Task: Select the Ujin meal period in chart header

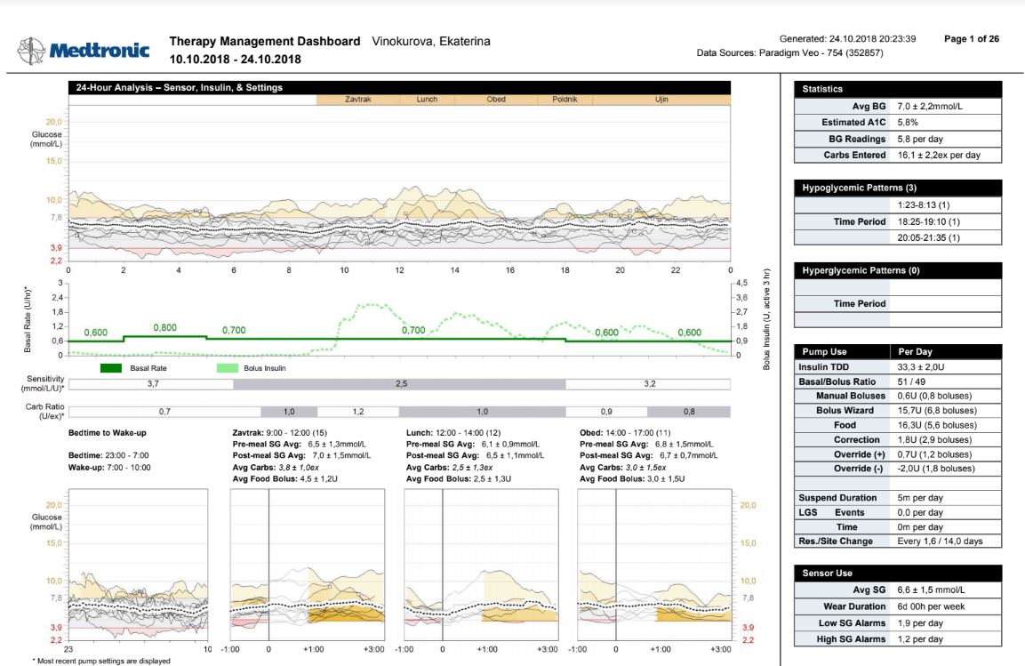Action: [x=661, y=100]
